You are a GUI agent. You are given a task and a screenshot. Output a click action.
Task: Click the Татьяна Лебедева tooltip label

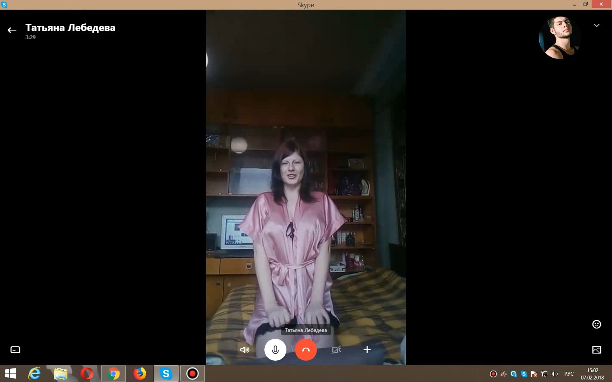click(x=306, y=330)
